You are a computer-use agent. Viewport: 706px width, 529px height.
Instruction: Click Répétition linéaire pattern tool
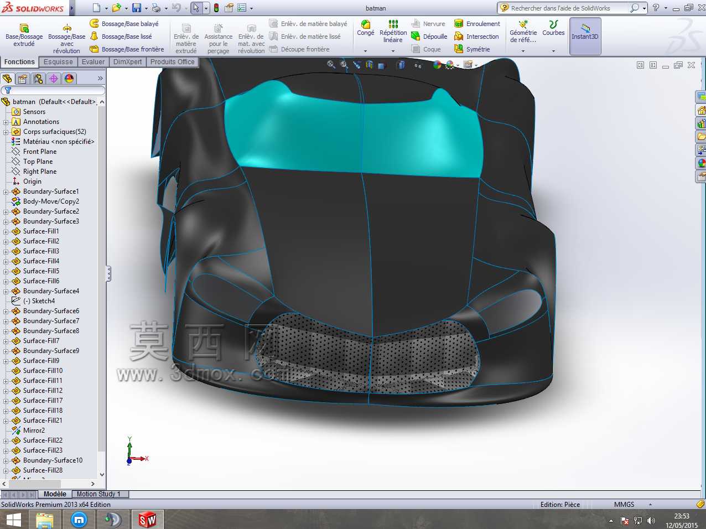[x=393, y=32]
